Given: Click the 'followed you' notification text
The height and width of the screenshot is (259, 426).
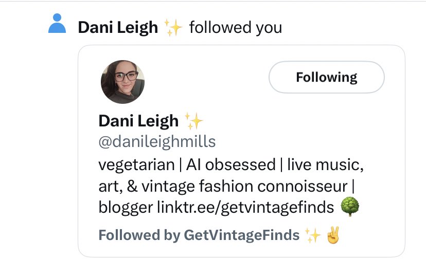Looking at the screenshot, I should pos(236,27).
